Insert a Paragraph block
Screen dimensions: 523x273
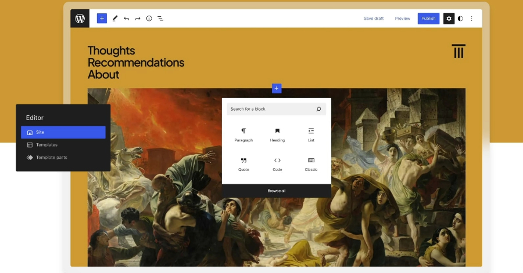pyautogui.click(x=243, y=134)
